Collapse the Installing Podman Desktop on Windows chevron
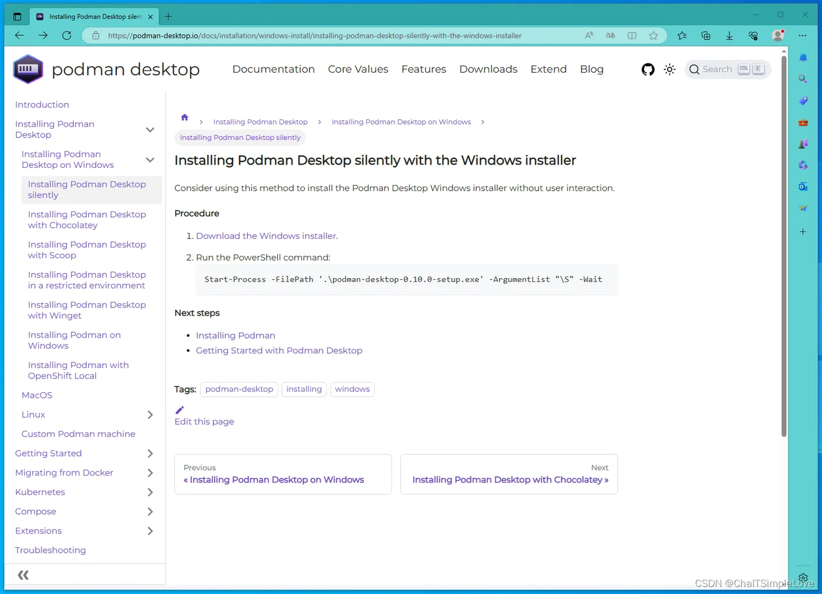822x594 pixels. point(150,160)
